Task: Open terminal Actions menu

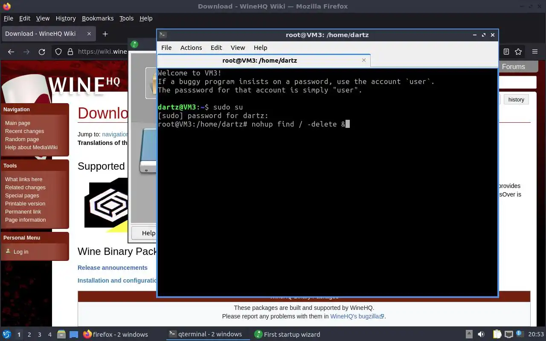Action: point(191,47)
